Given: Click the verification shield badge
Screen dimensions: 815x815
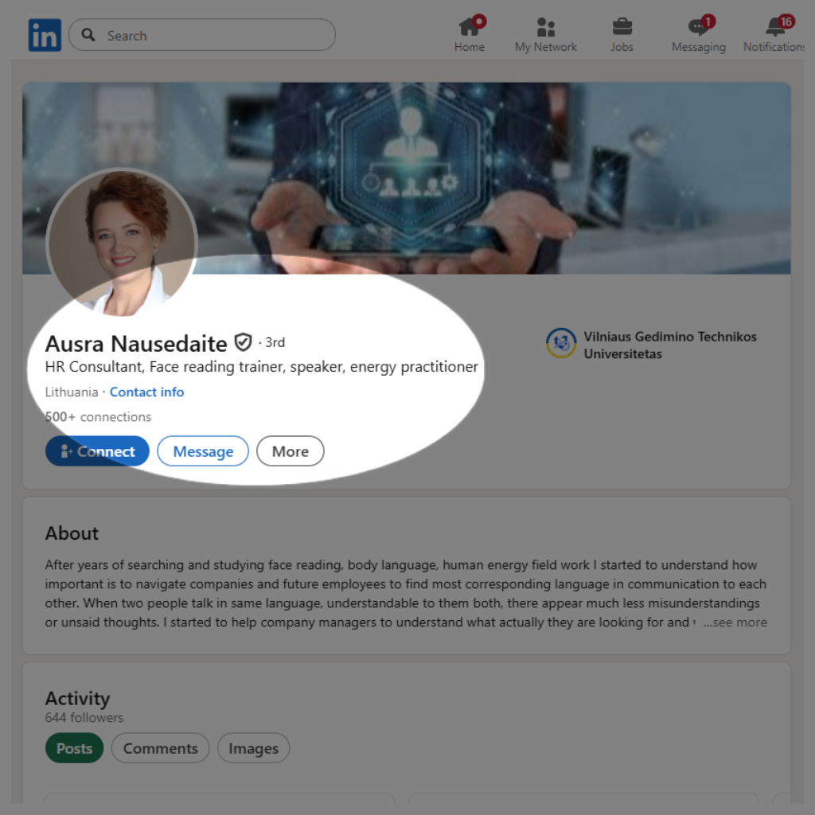Looking at the screenshot, I should coord(243,342).
